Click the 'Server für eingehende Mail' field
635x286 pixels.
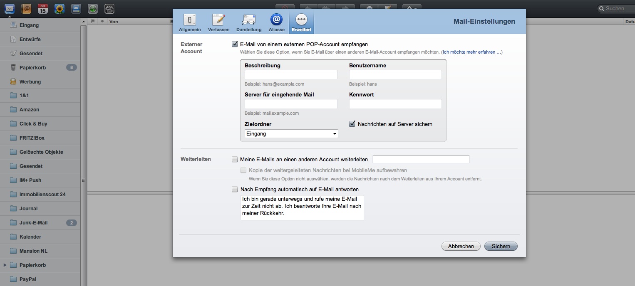(x=291, y=104)
